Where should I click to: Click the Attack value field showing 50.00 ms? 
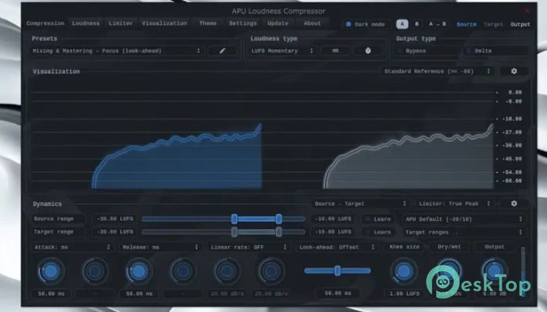coord(50,293)
